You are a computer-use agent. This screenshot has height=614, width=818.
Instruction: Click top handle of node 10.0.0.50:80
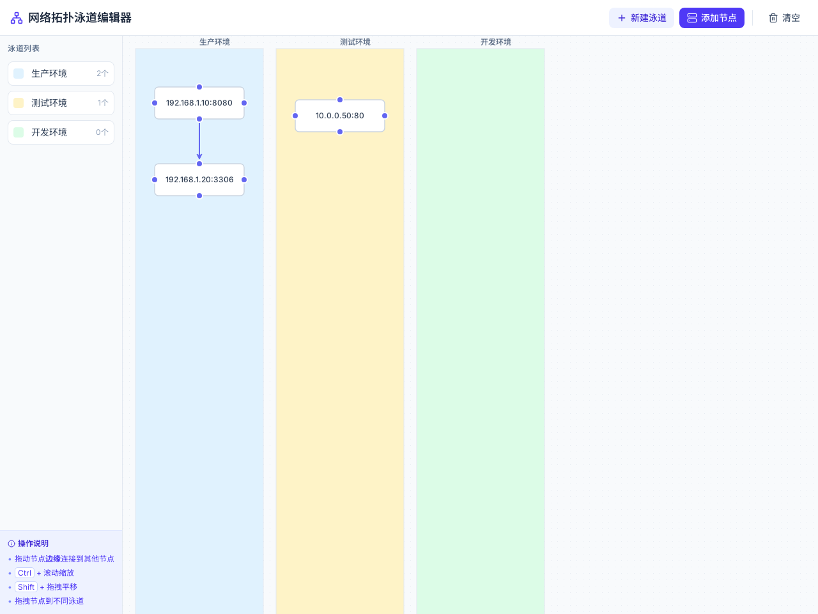(340, 100)
